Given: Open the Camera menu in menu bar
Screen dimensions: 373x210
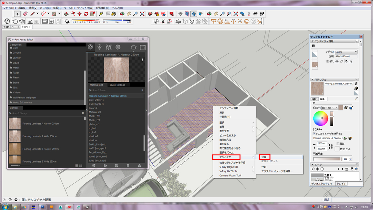Looking at the screenshot, I should tap(45, 8).
